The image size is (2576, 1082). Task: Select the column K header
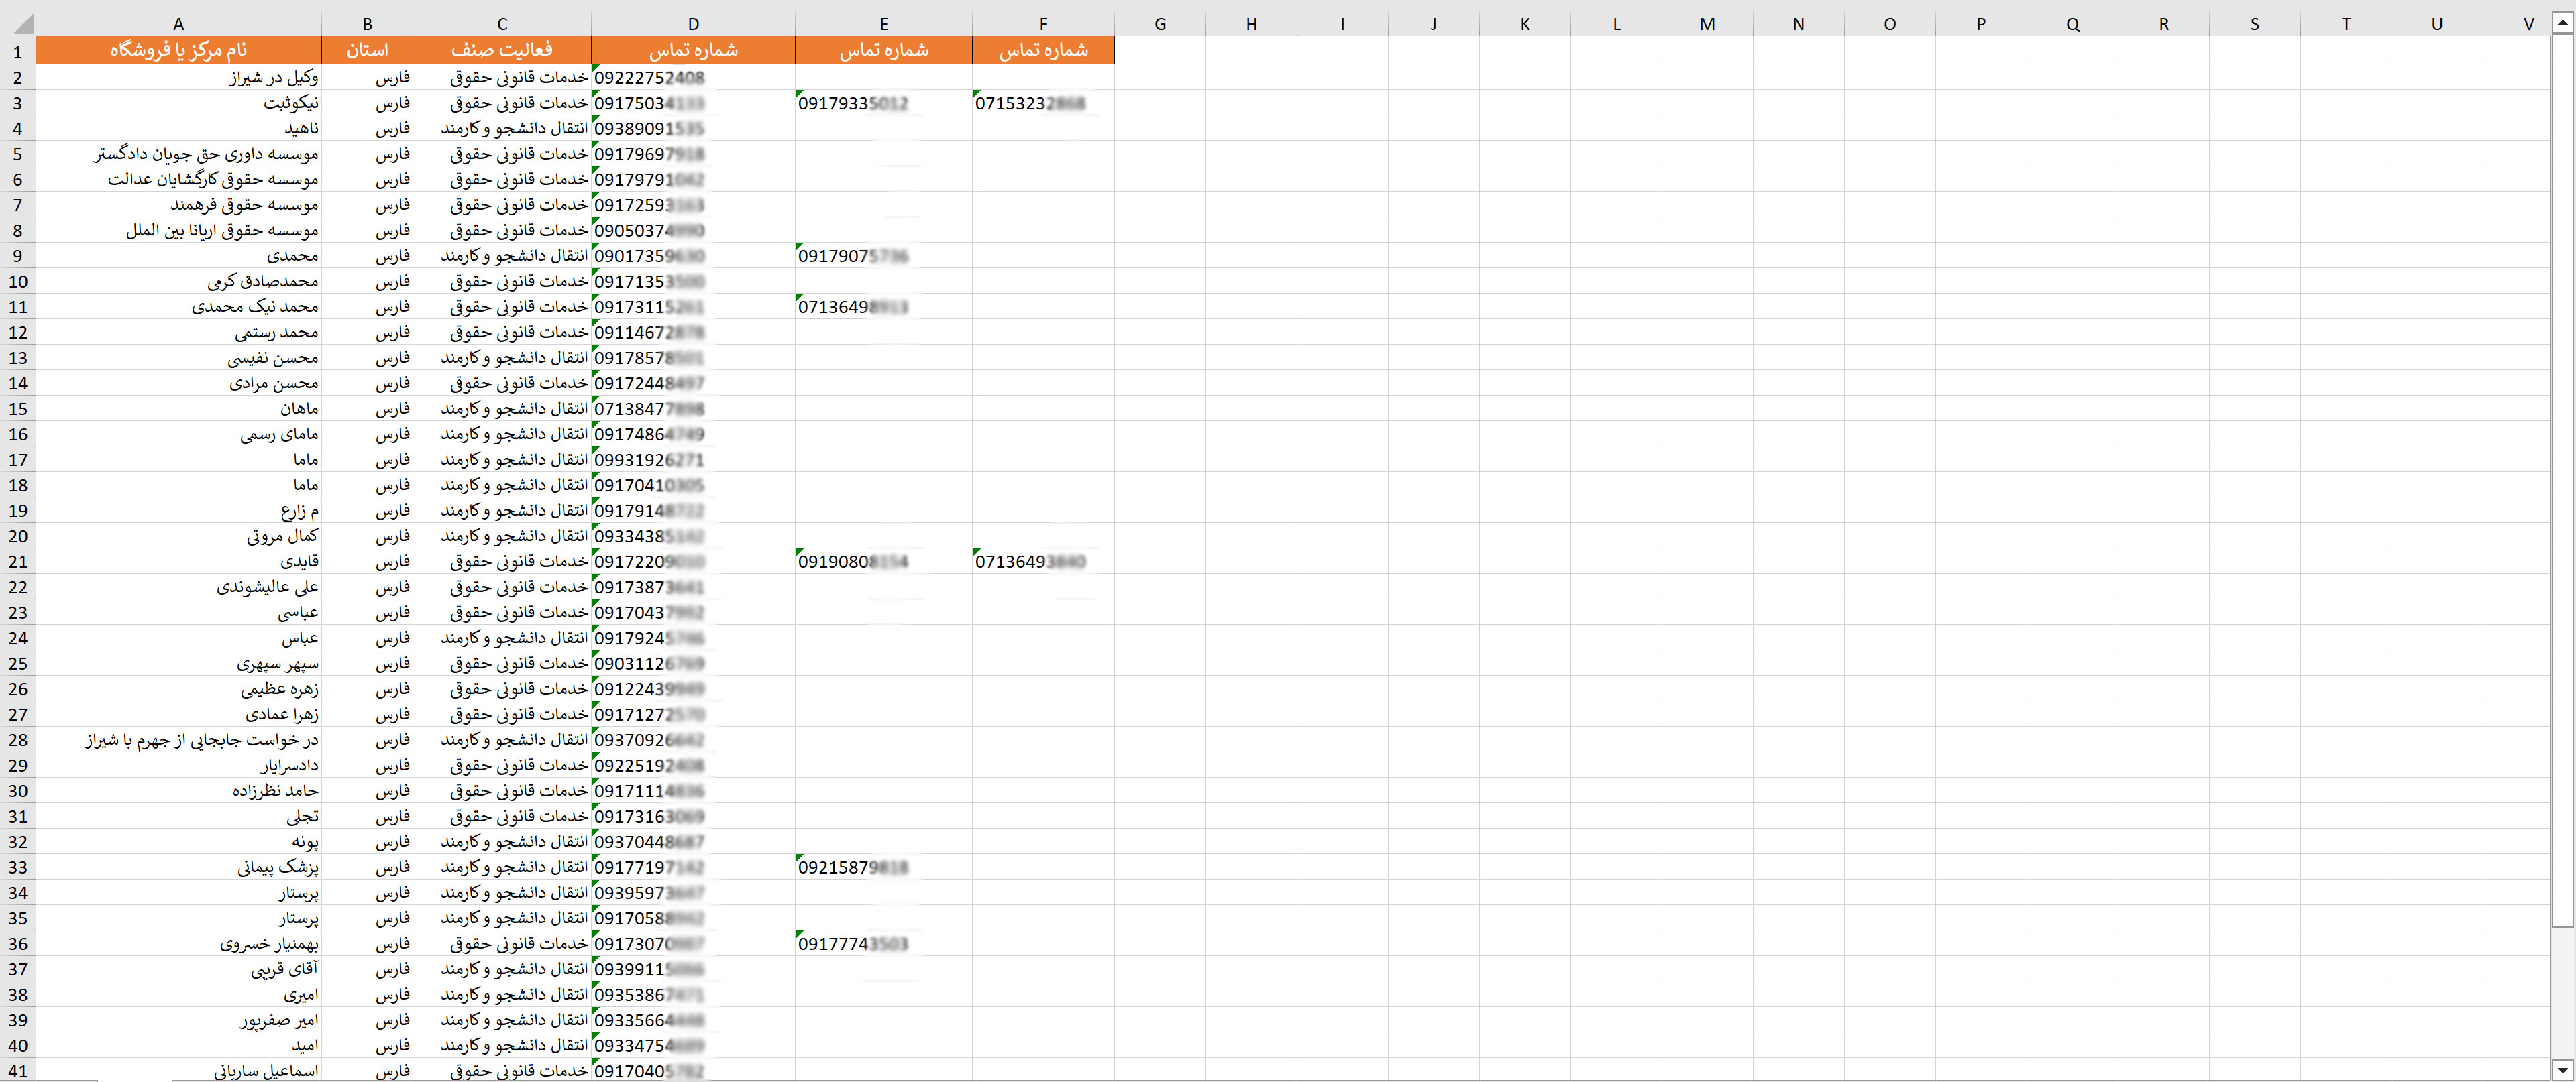pos(1525,24)
